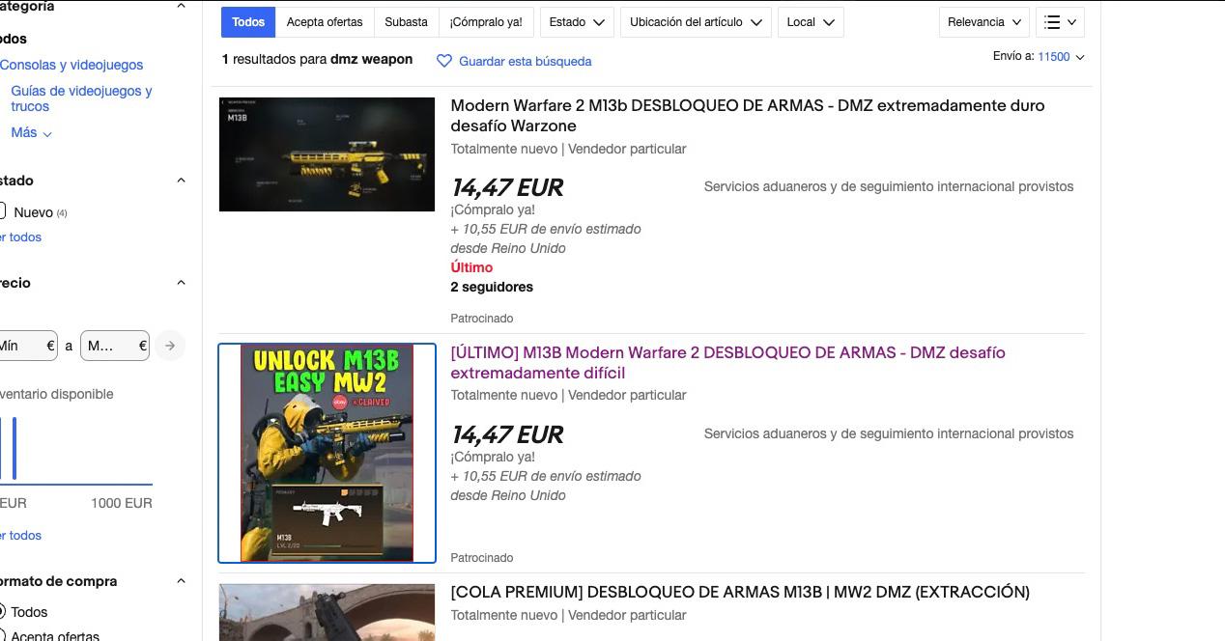Open the Consolas y videojuegos category
Viewport: 1225px width, 641px height.
tap(71, 65)
